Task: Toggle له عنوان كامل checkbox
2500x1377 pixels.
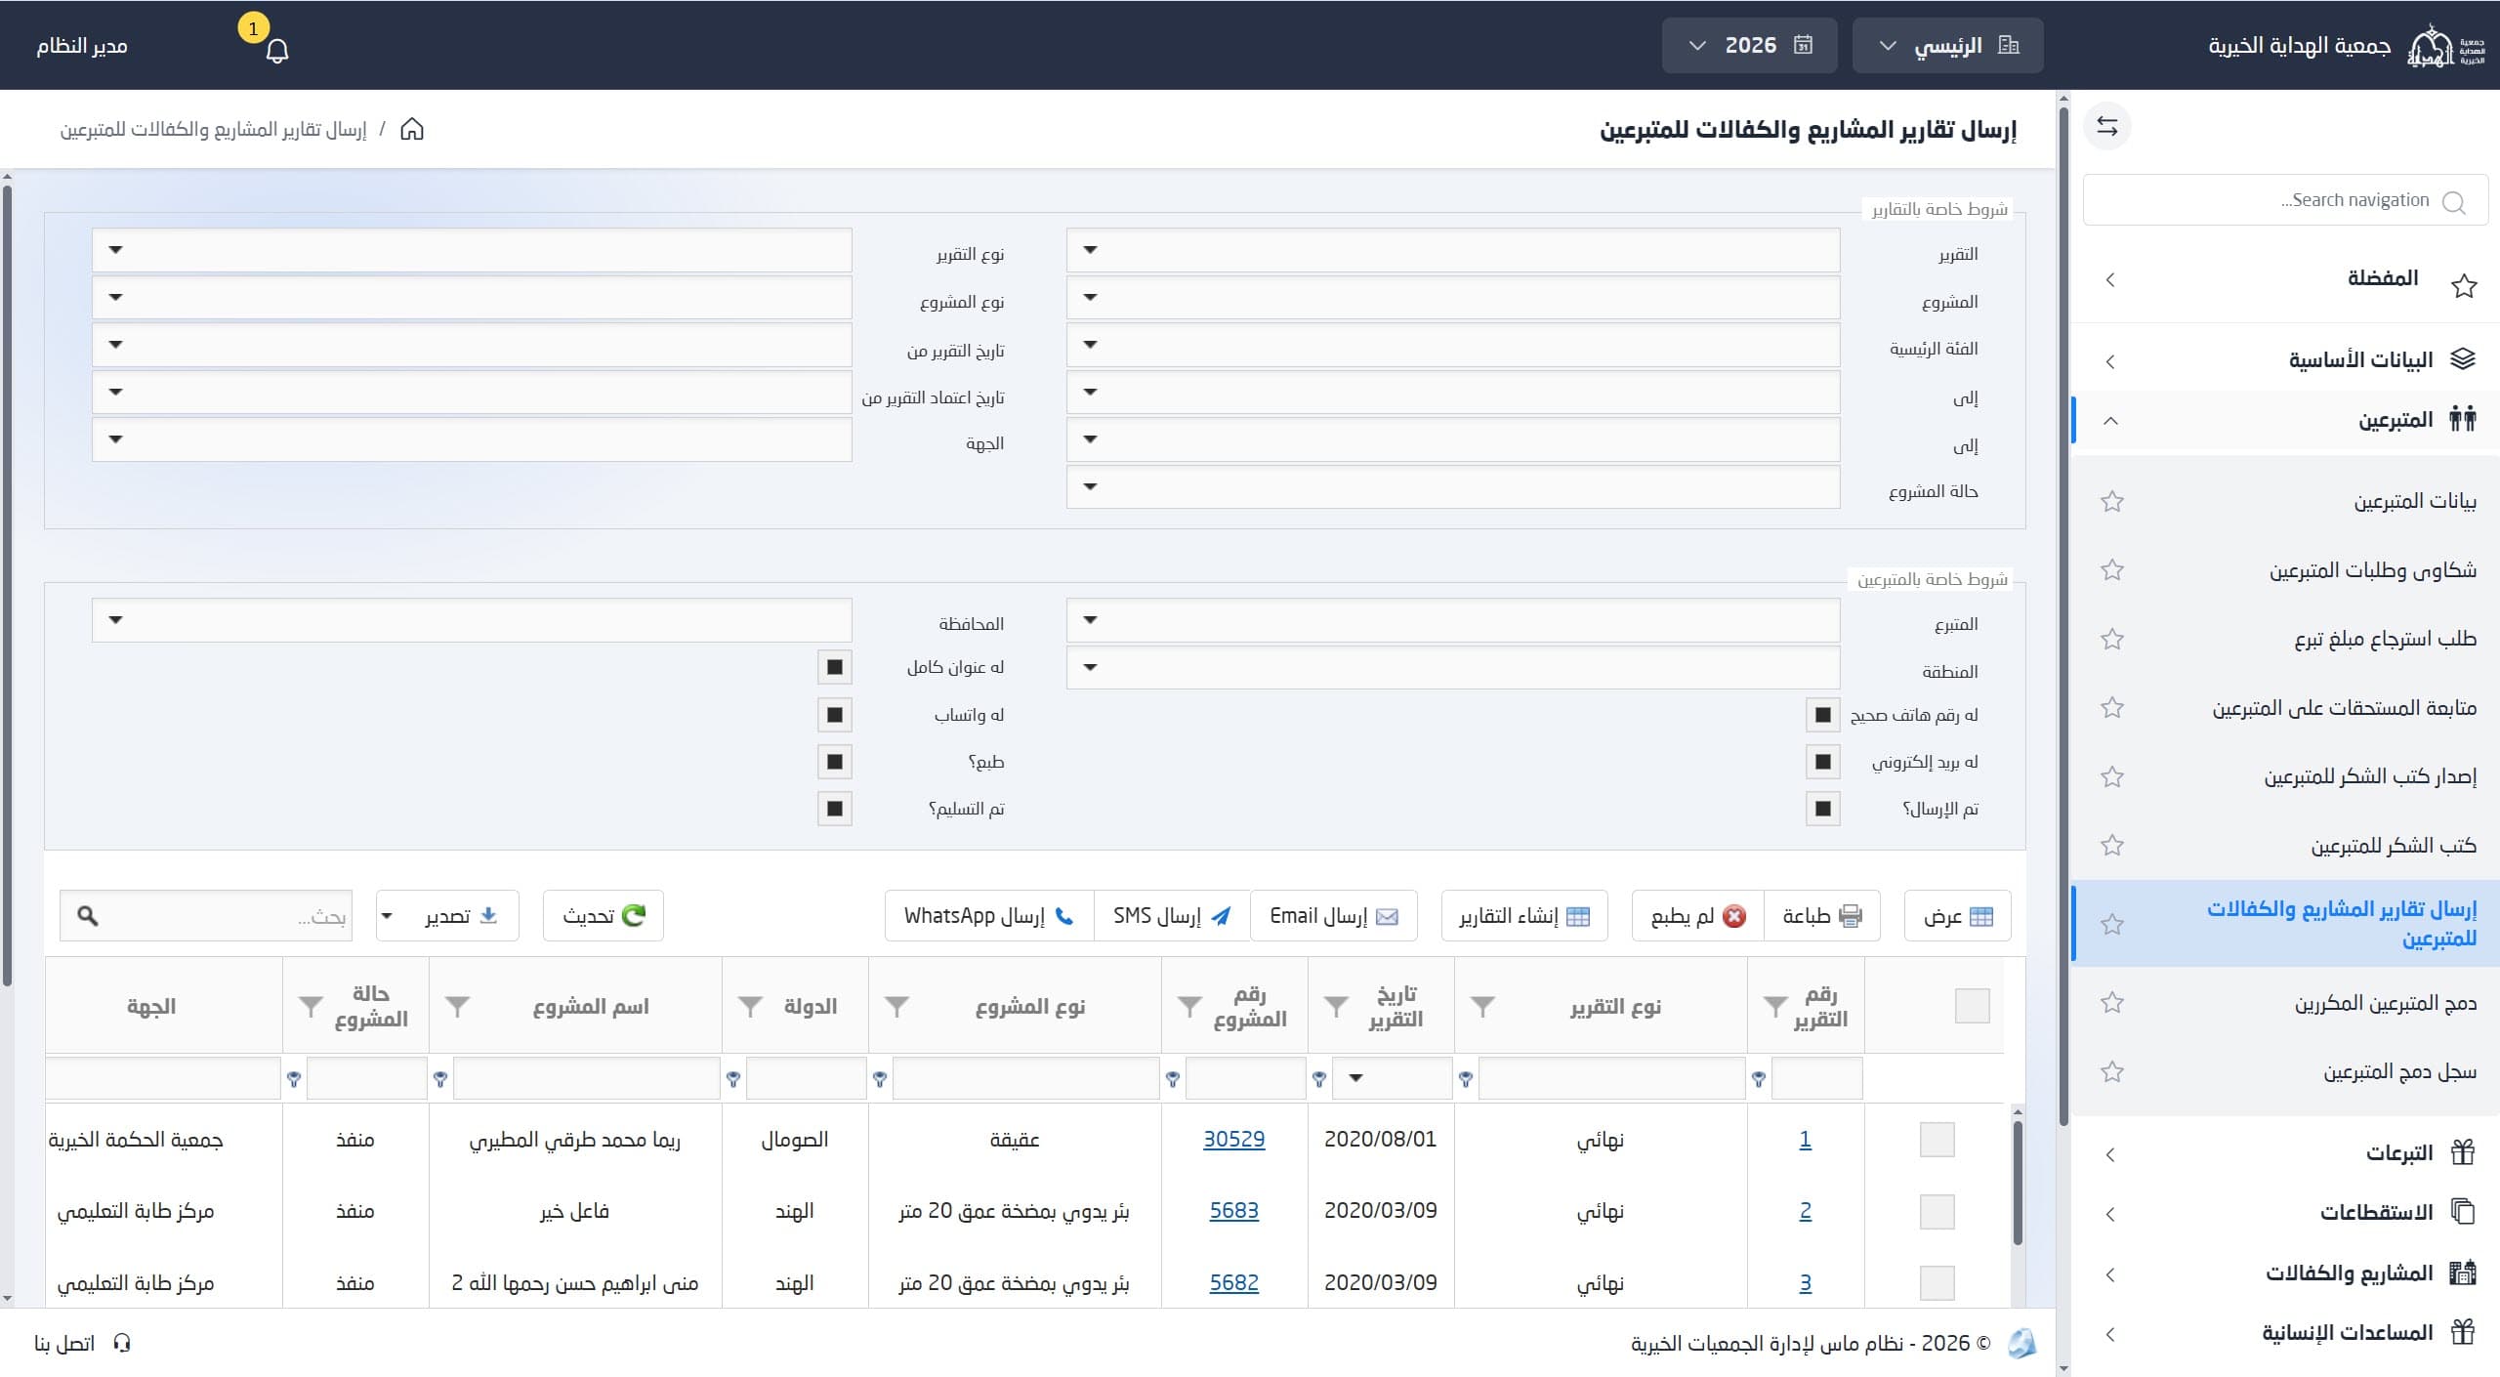Action: pos(835,668)
